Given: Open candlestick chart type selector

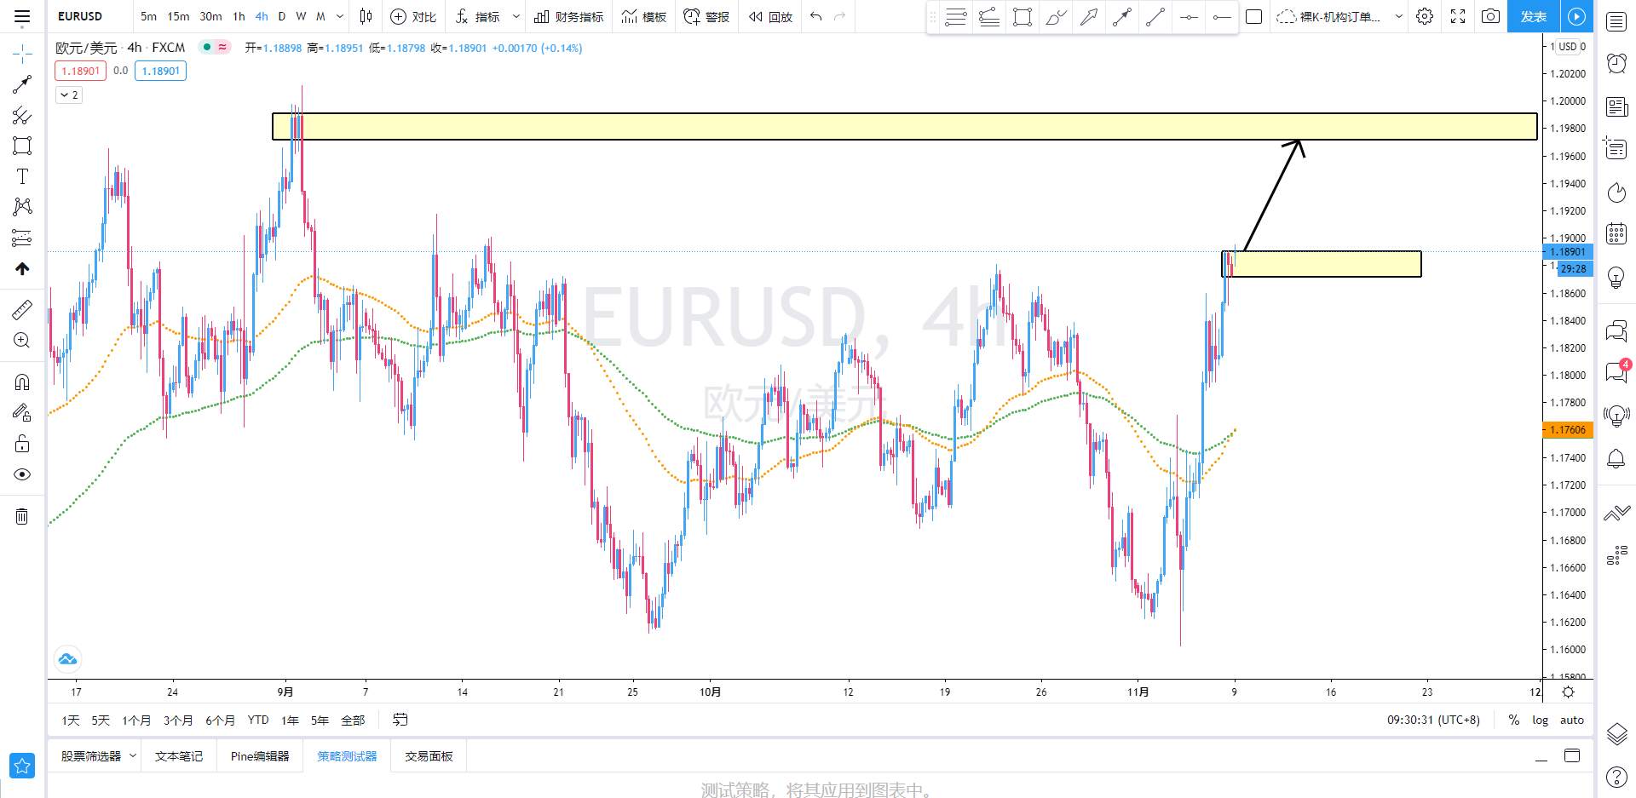Looking at the screenshot, I should (366, 16).
